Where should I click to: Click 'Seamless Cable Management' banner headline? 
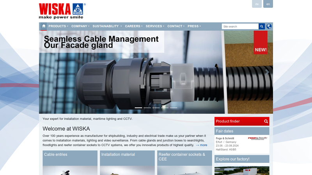(101, 39)
